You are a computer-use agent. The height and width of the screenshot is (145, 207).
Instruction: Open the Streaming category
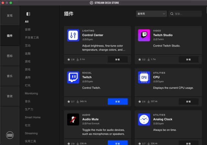pyautogui.click(x=31, y=133)
